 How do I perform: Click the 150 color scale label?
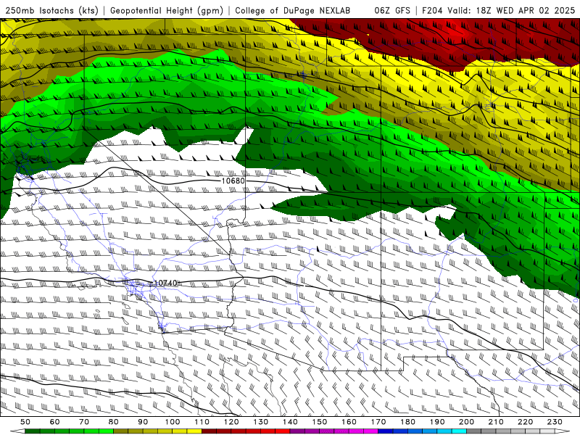click(x=320, y=422)
